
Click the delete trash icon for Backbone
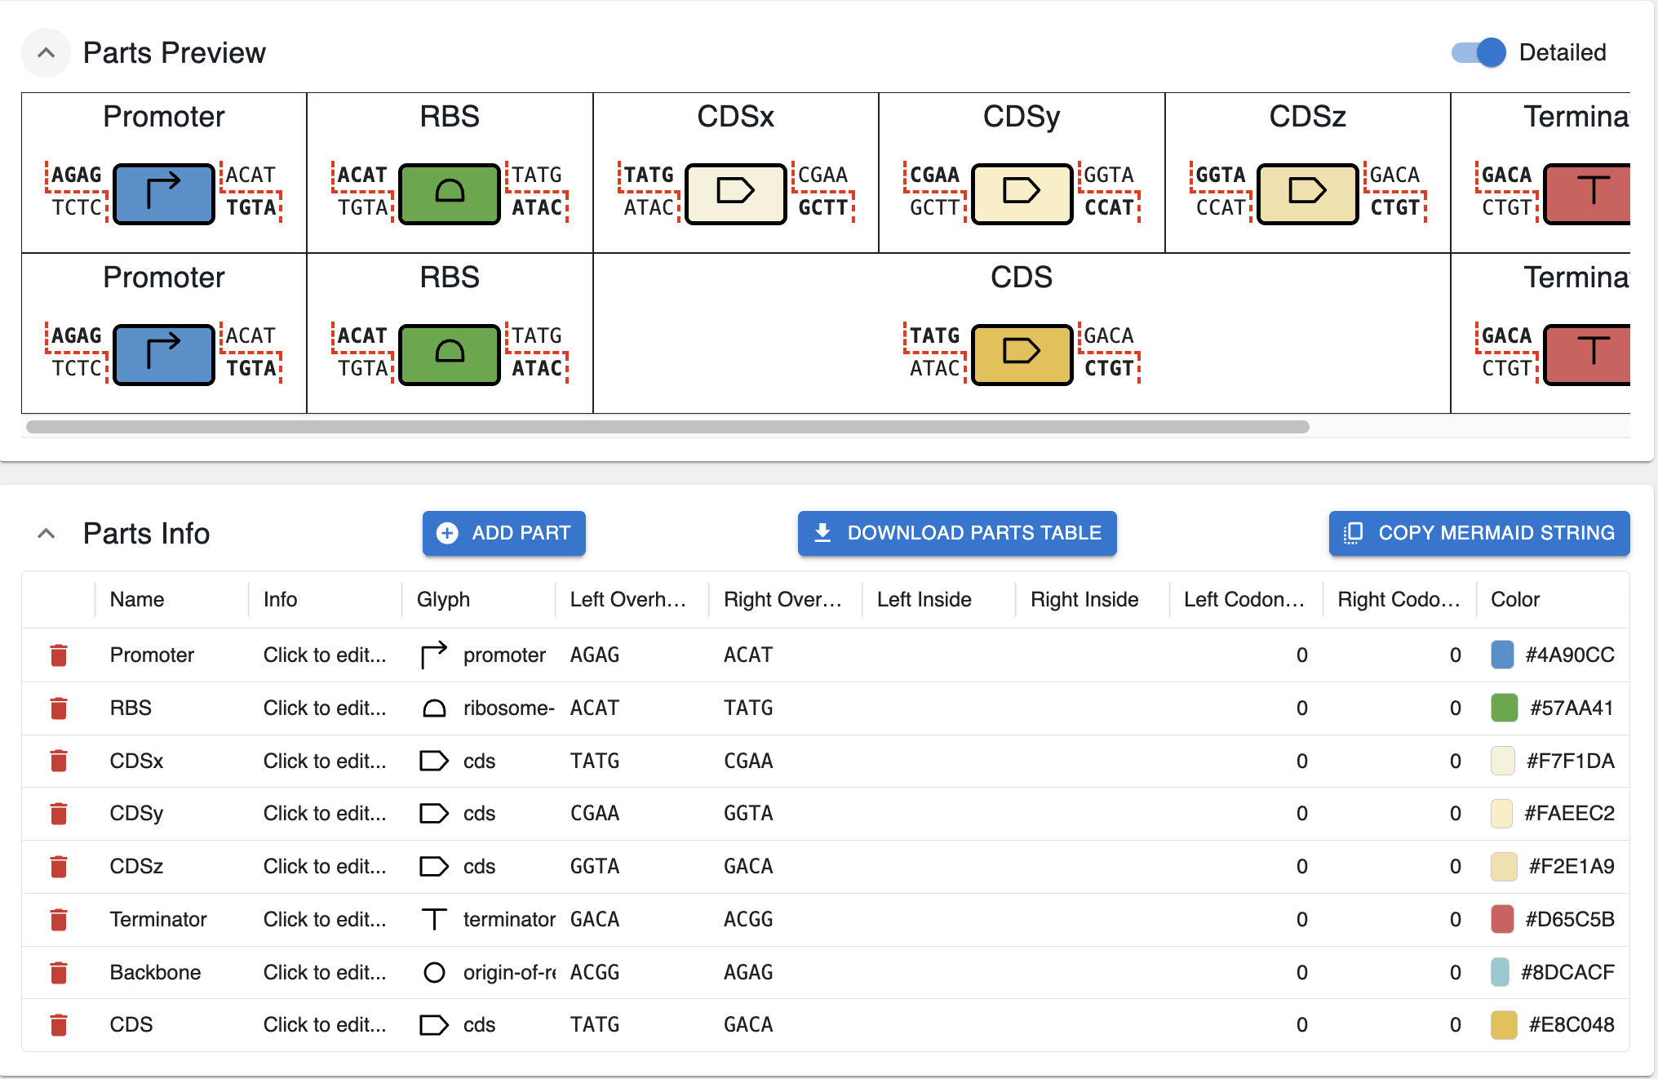58,972
